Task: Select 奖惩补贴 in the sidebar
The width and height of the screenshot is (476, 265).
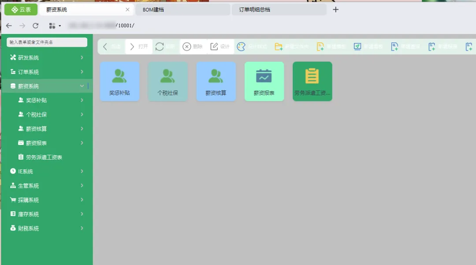Action: 47,100
